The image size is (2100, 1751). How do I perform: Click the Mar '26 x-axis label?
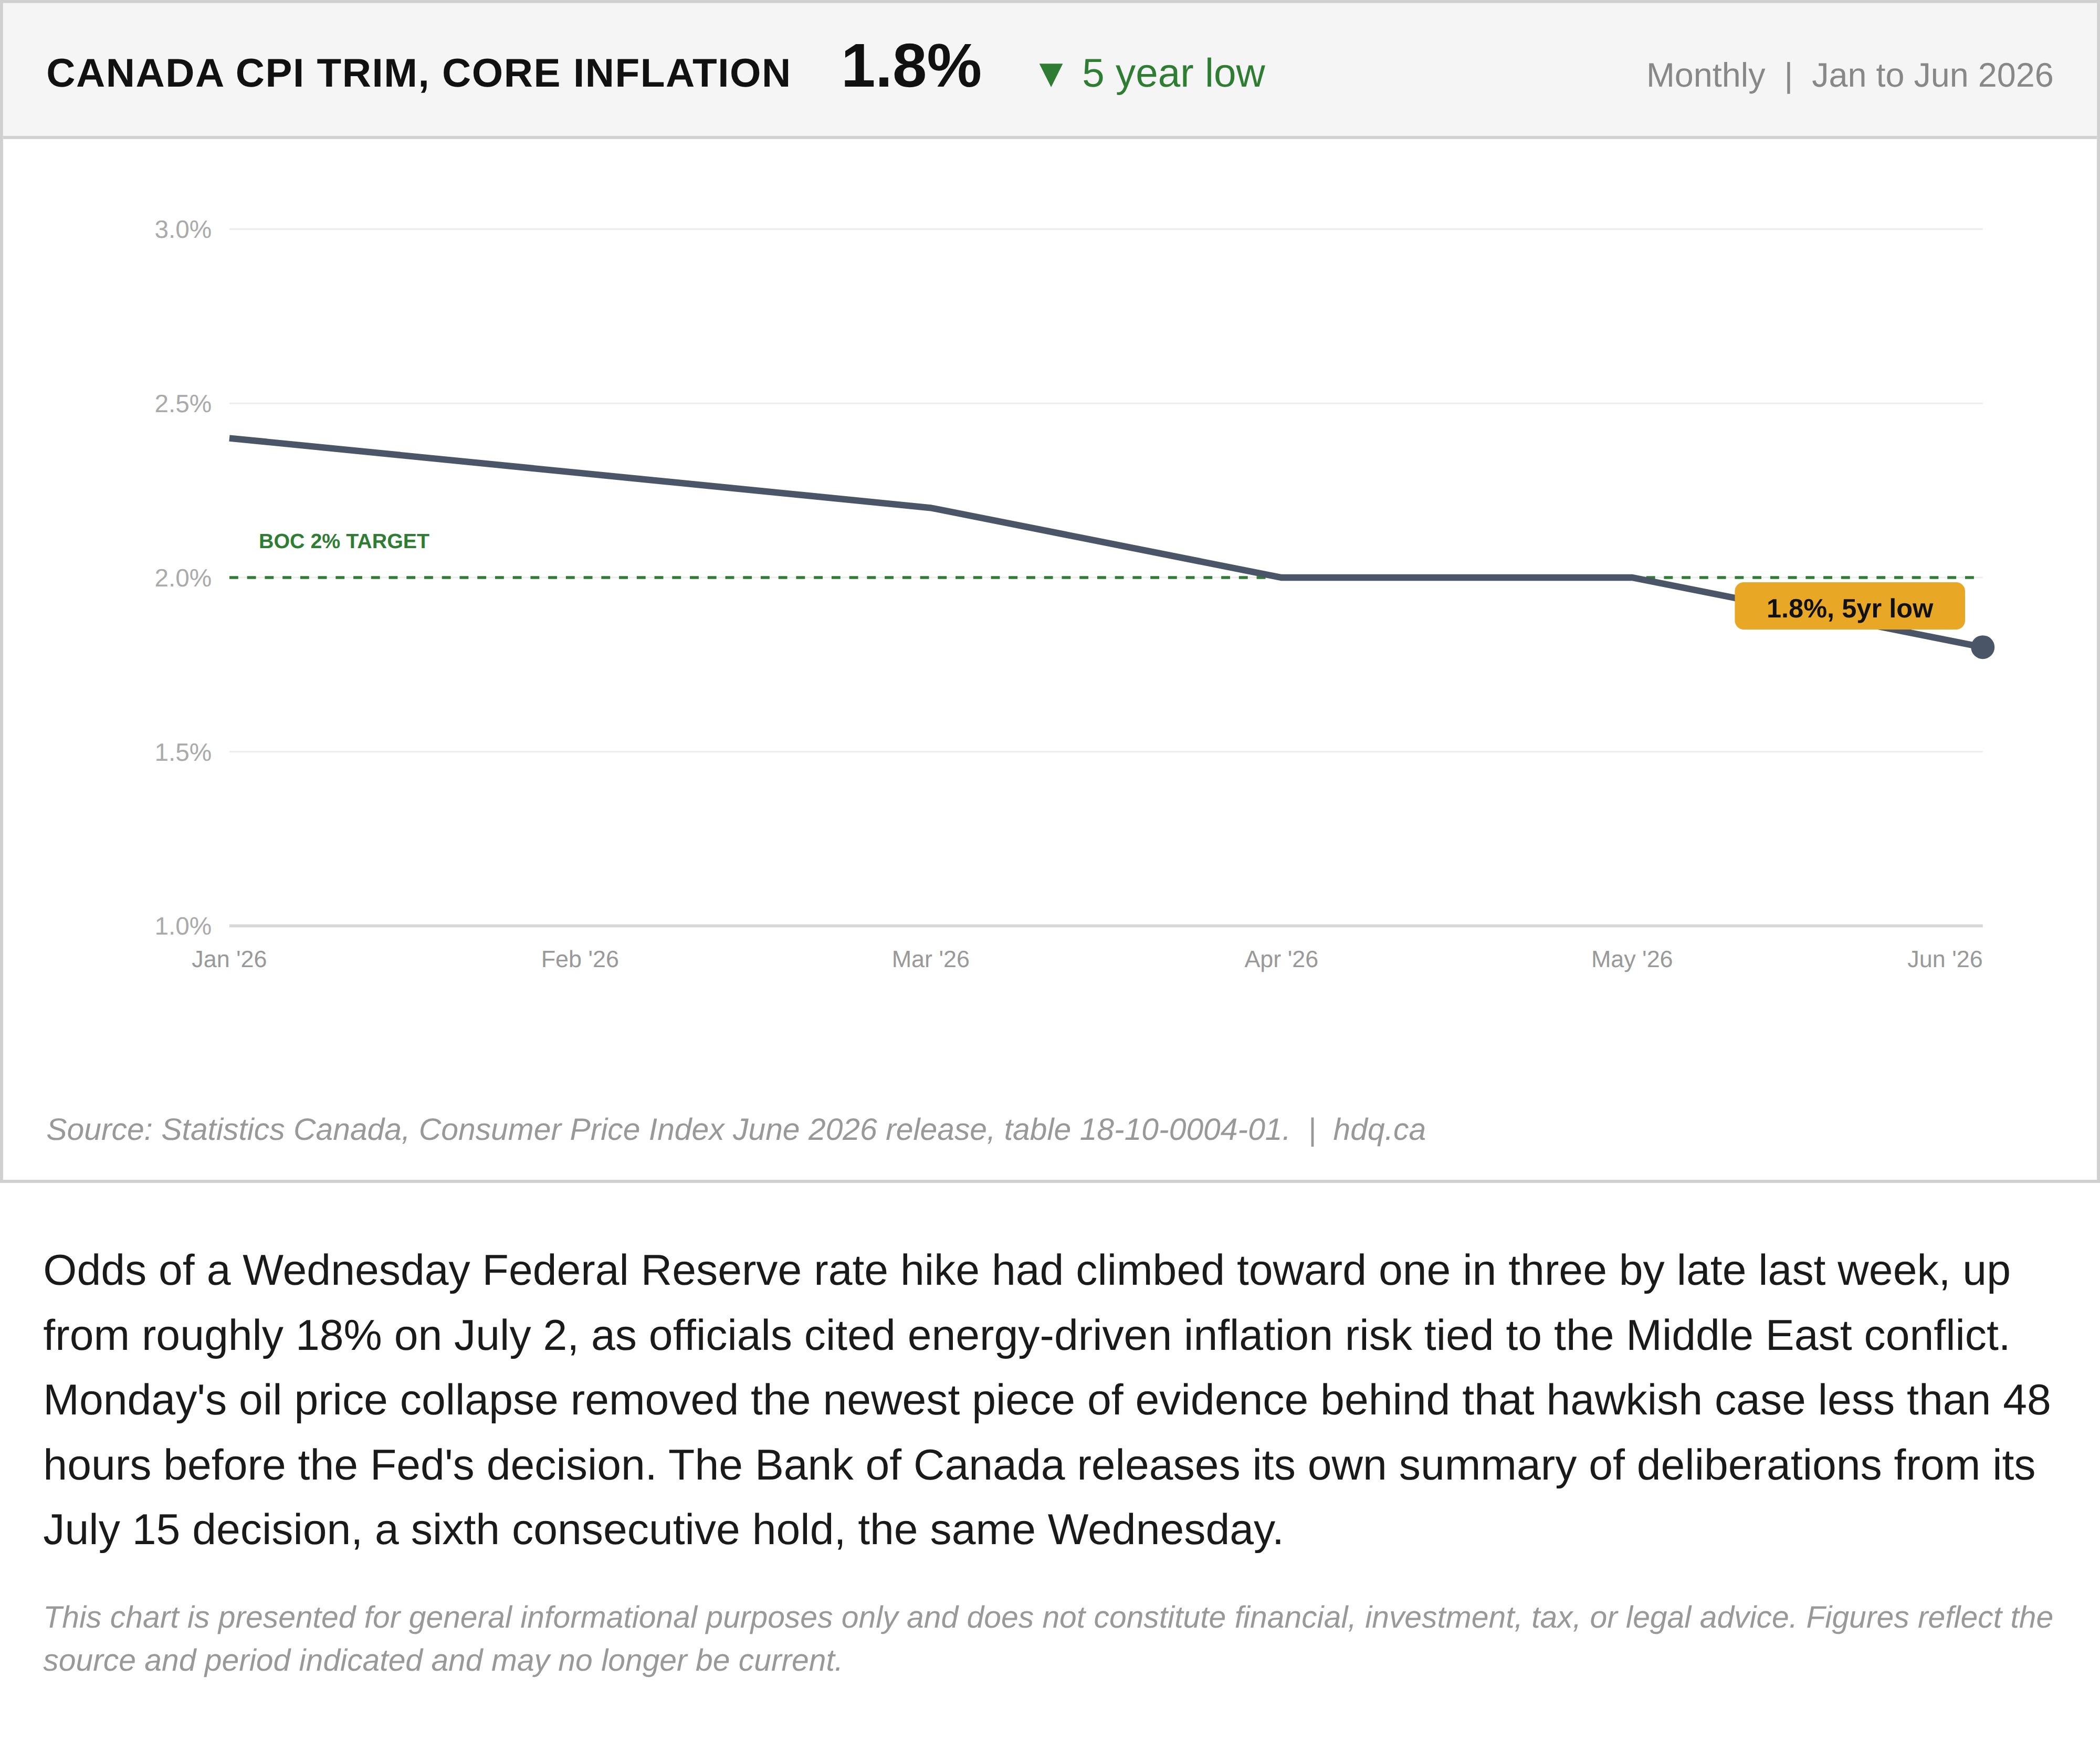930,959
